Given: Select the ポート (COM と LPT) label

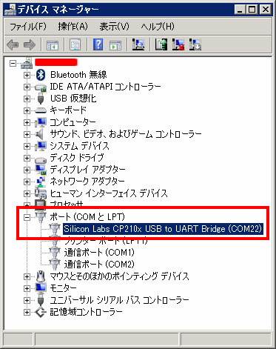Looking at the screenshot, I should (87, 217).
